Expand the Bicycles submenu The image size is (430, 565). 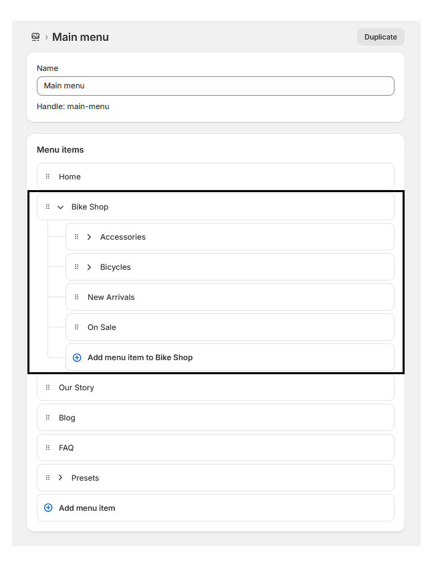click(89, 267)
